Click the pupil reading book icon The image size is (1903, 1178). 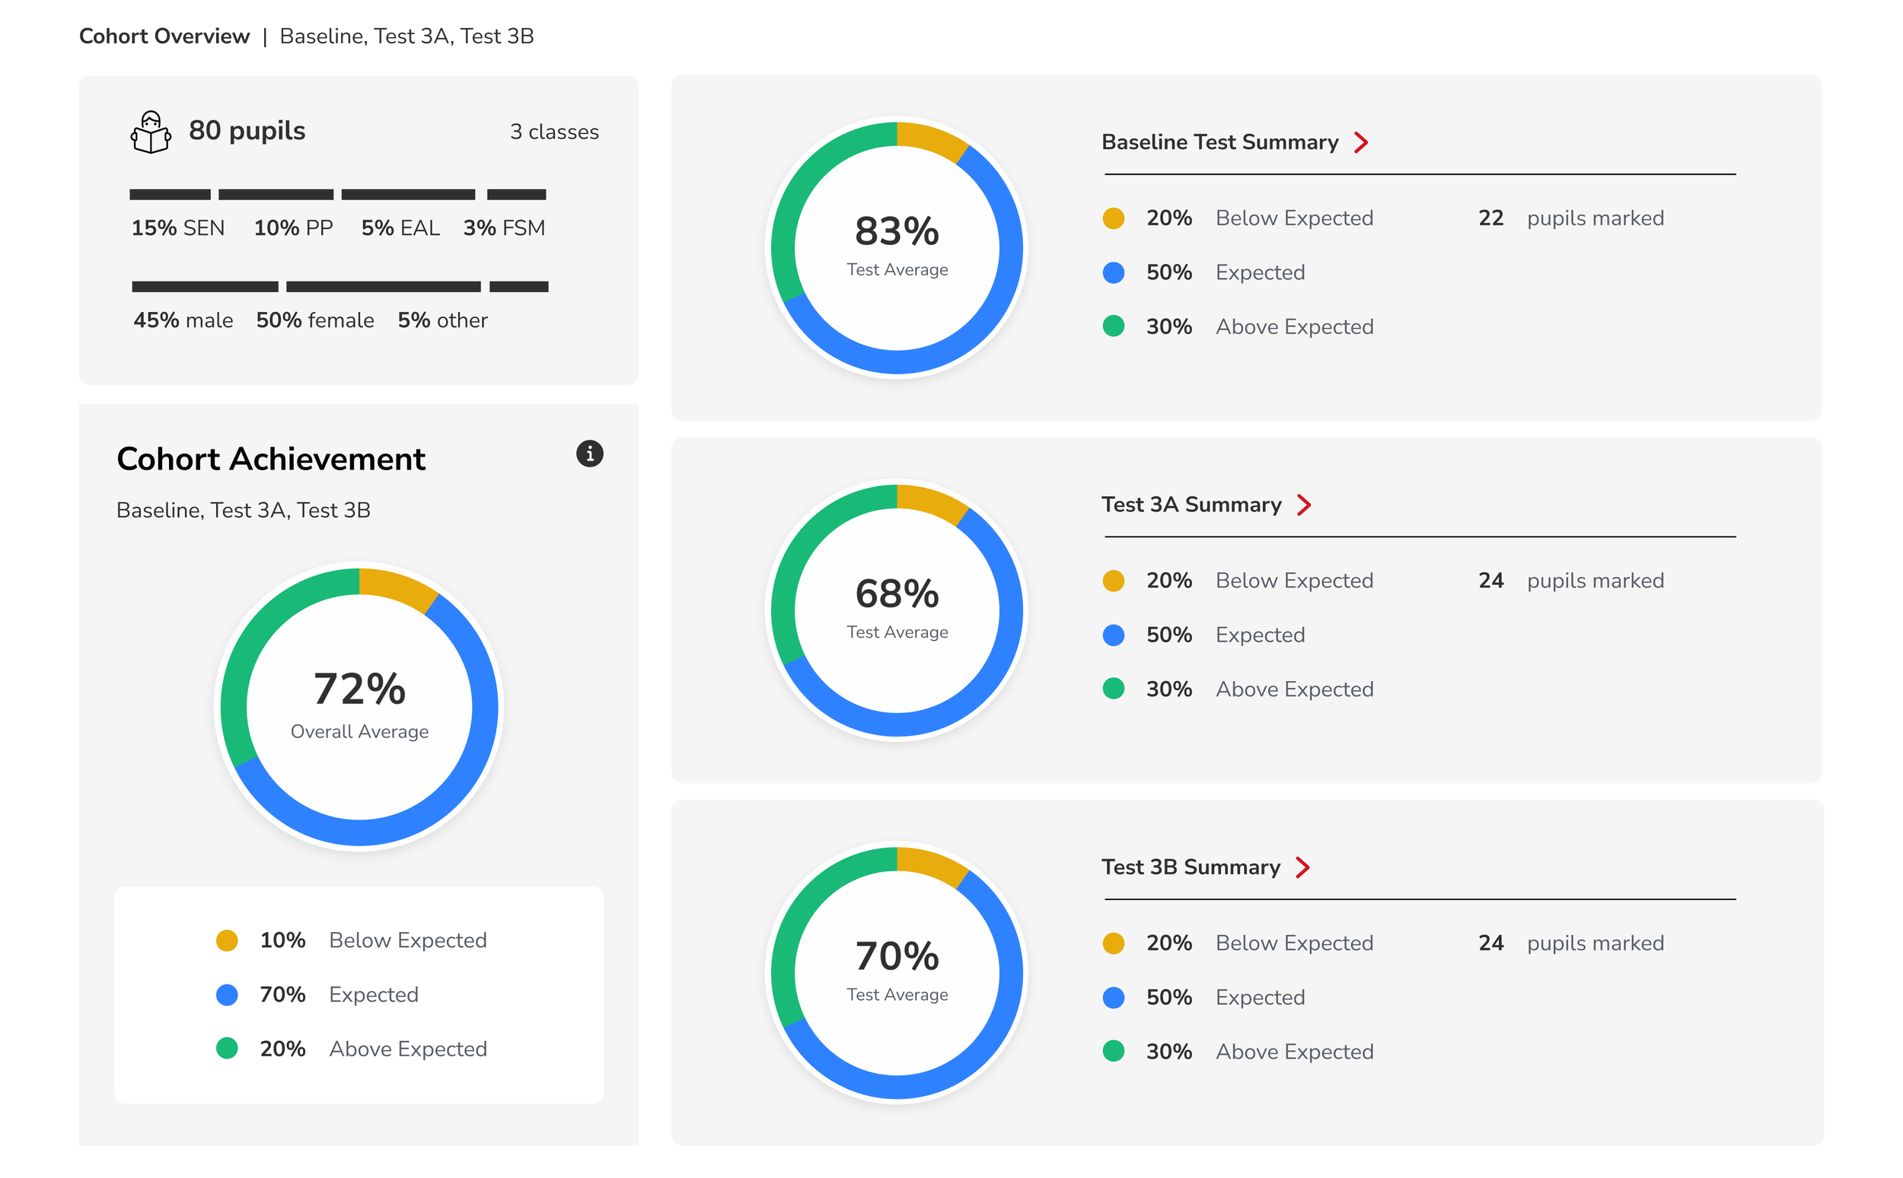click(151, 132)
